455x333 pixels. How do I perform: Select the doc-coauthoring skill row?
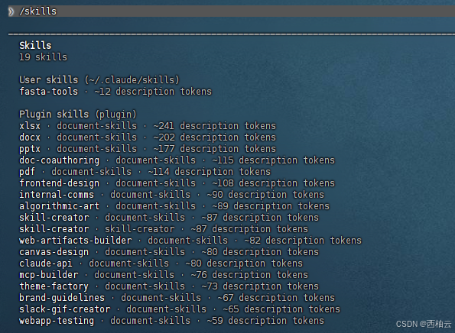177,160
